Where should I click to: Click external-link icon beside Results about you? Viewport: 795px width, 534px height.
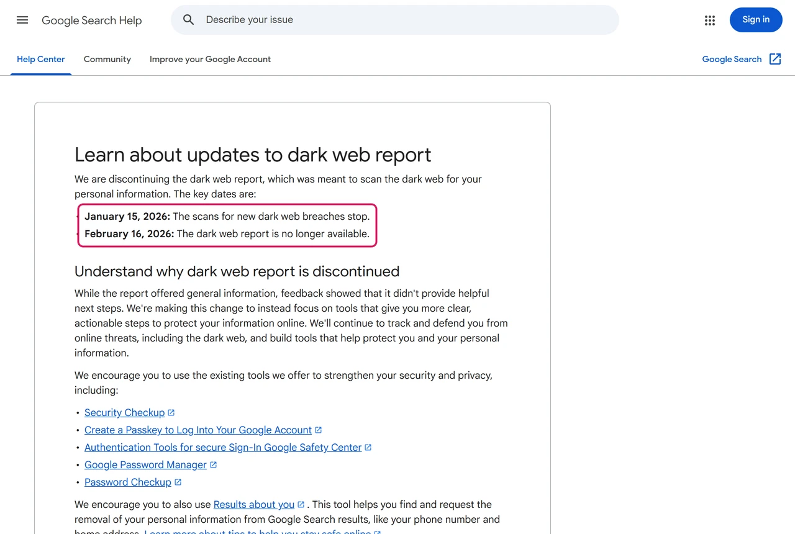click(301, 504)
